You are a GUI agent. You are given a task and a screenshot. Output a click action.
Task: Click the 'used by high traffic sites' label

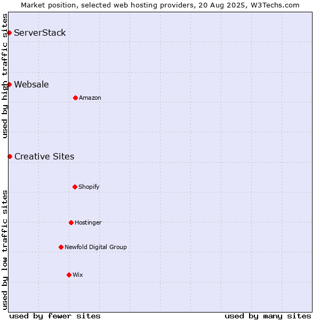point(4,76)
